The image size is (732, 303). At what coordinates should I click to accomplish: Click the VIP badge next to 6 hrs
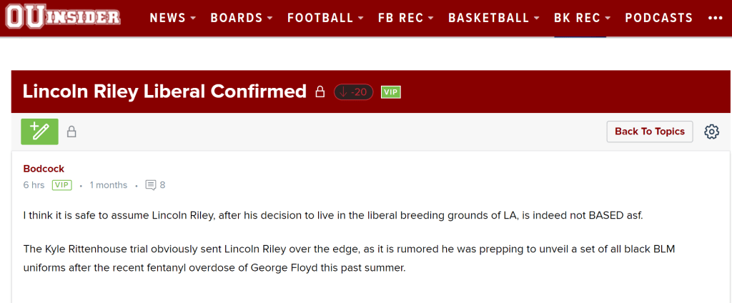click(x=62, y=185)
